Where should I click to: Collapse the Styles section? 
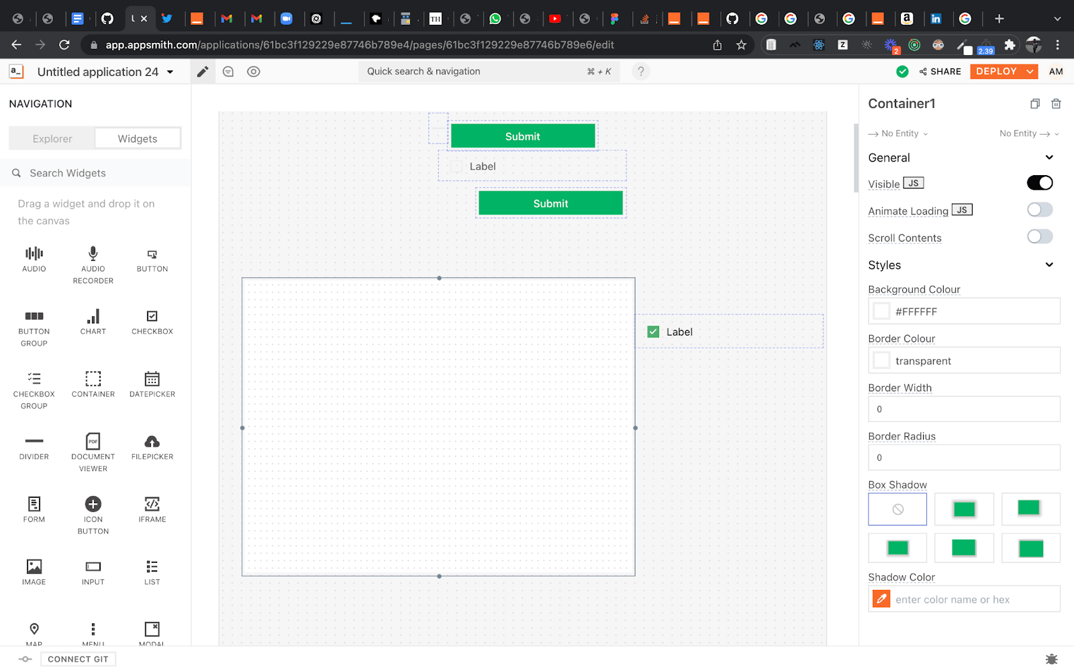click(1049, 265)
